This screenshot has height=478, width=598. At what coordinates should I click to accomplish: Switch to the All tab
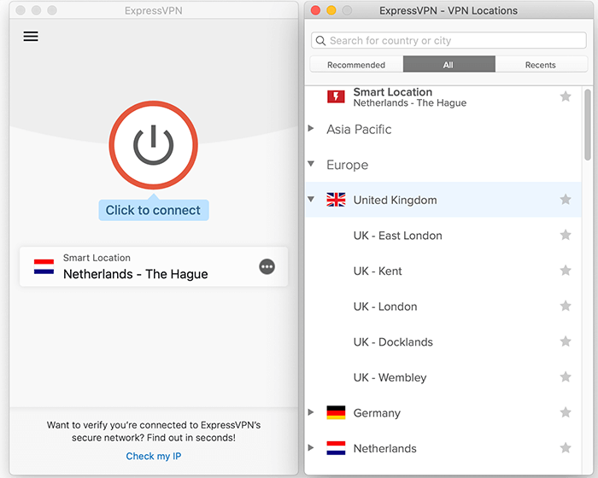(448, 64)
